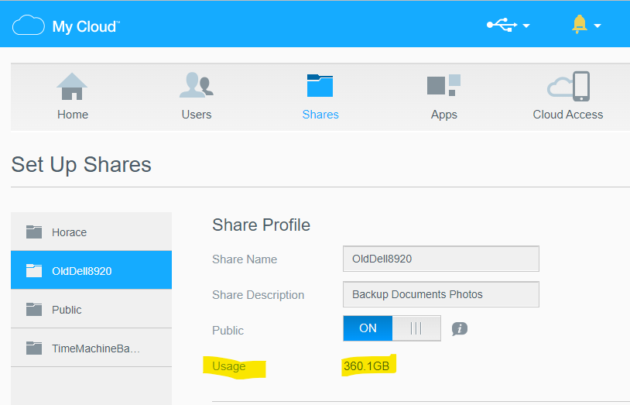Switch to the Apps tab label
The height and width of the screenshot is (405, 630).
444,115
